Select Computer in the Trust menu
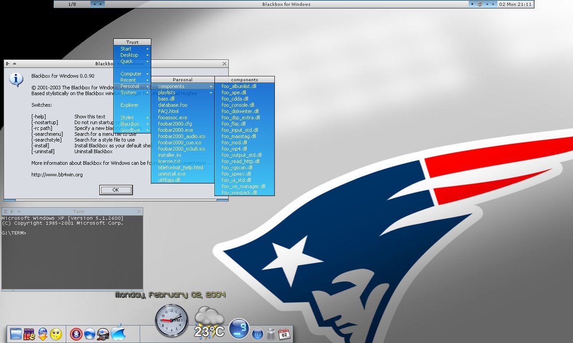This screenshot has height=343, width=573. point(132,74)
